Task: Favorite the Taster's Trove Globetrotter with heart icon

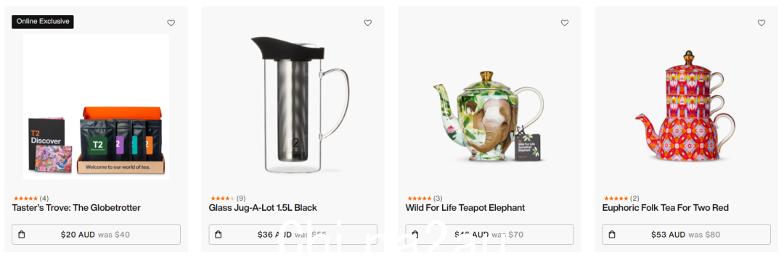Action: click(x=171, y=23)
